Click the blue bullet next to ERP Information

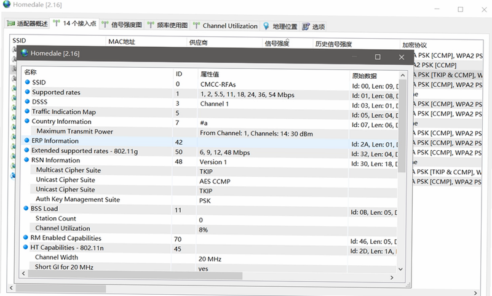coord(26,140)
